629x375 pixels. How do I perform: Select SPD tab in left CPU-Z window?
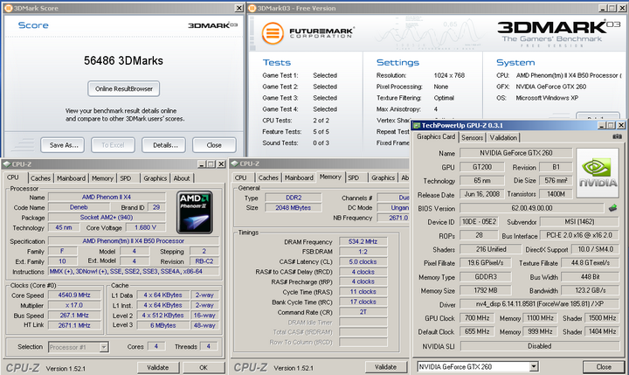pyautogui.click(x=126, y=178)
